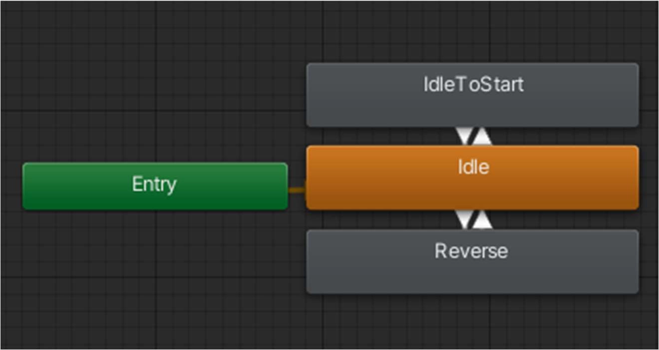Click upward transition arrow from Idle to IdleToStart
This screenshot has width=659, height=350.
[x=482, y=136]
